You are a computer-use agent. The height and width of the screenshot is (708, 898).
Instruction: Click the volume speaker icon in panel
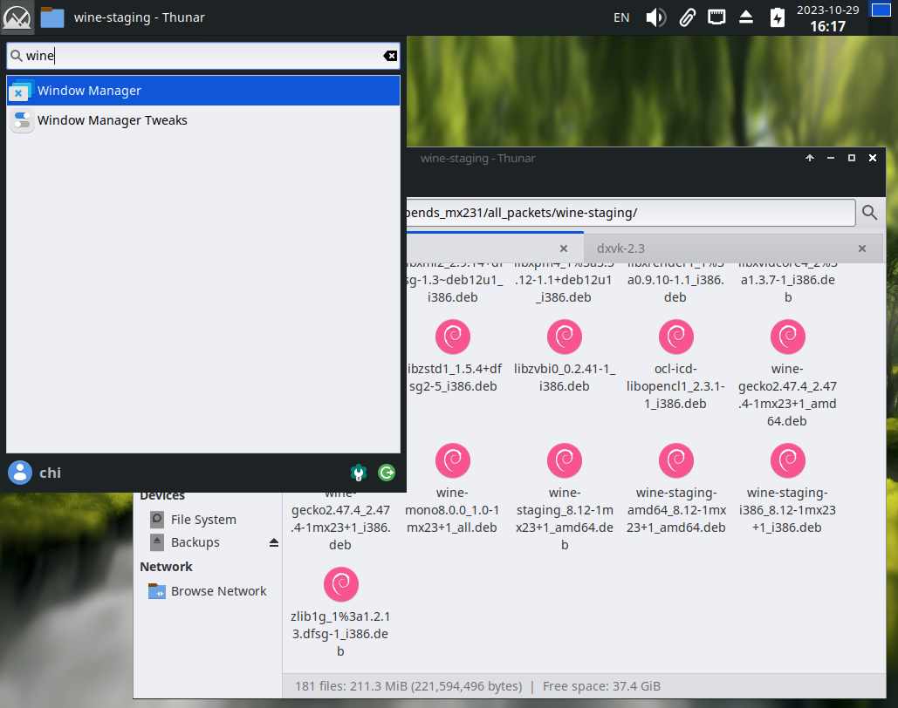655,17
